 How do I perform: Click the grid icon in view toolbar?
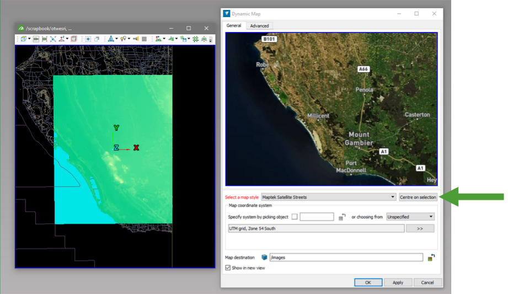(144, 39)
